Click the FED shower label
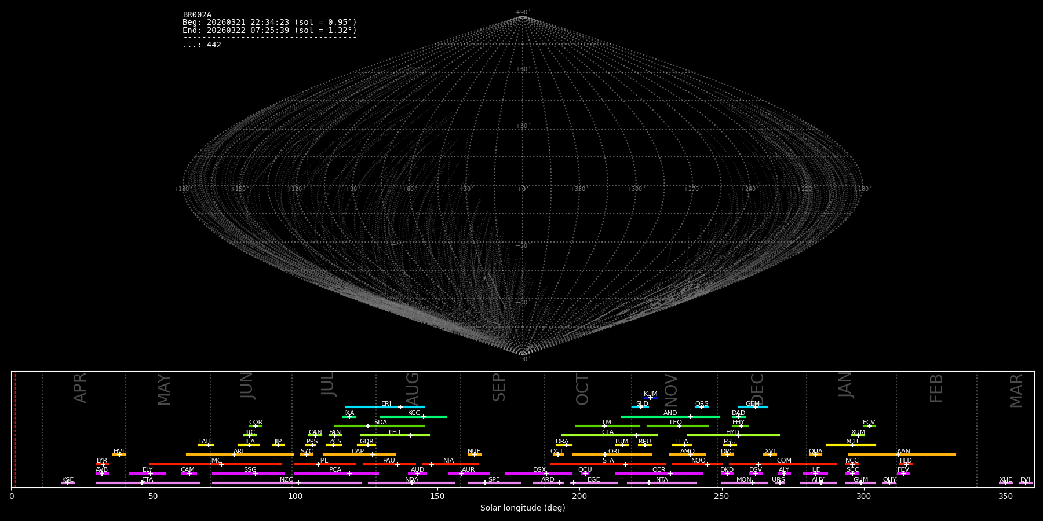The height and width of the screenshot is (521, 1043). click(906, 461)
